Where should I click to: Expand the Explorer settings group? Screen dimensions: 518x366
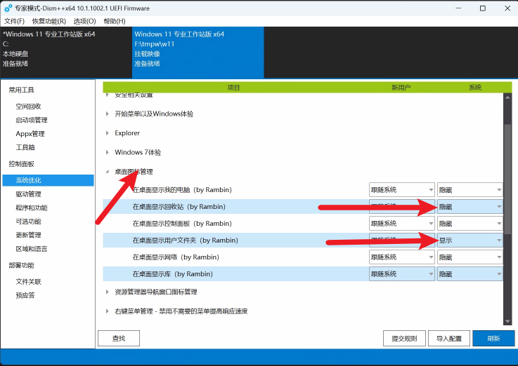click(127, 133)
